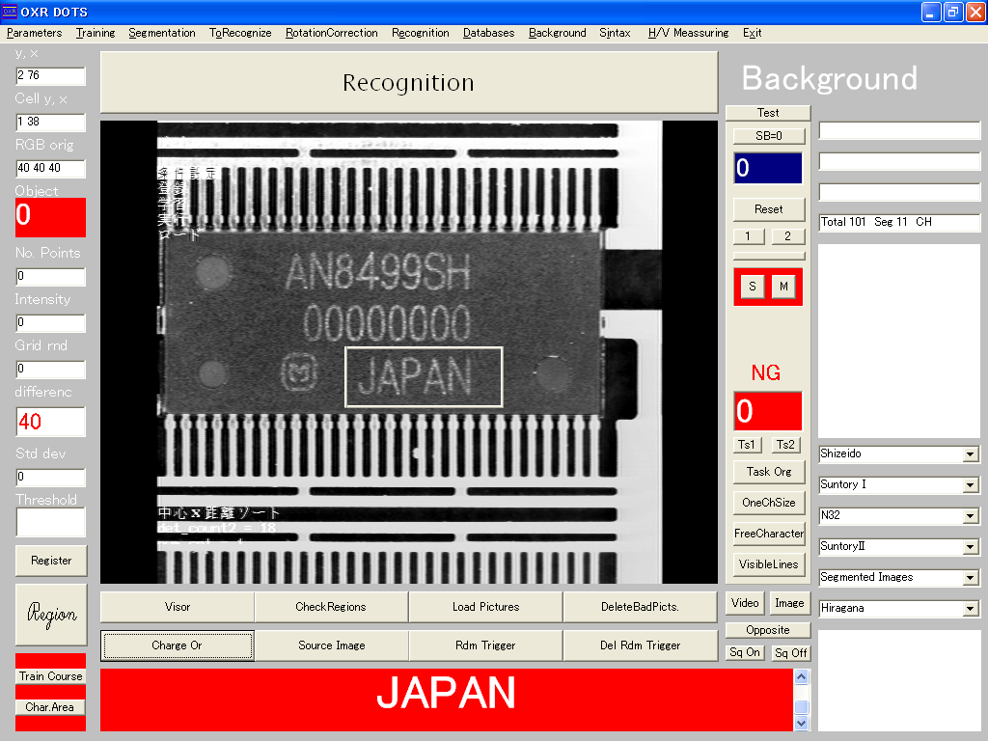Expand the Hiragana dropdown
The height and width of the screenshot is (741, 988).
tap(971, 609)
